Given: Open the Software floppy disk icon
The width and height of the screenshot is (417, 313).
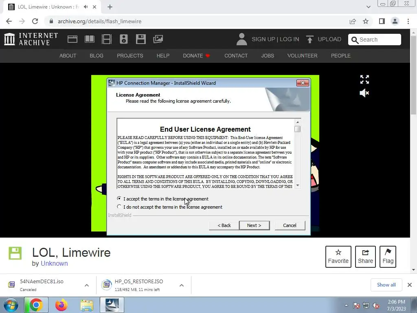Looking at the screenshot, I should click(x=140, y=39).
